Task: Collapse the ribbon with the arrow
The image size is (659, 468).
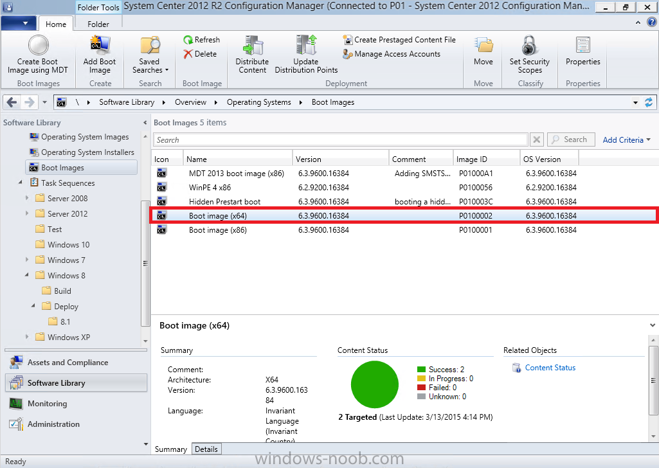Action: (x=638, y=22)
